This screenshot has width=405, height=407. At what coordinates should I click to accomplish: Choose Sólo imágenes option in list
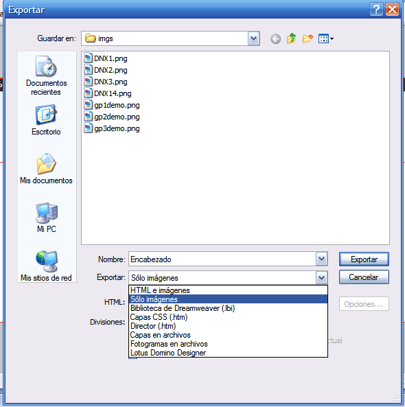(228, 299)
